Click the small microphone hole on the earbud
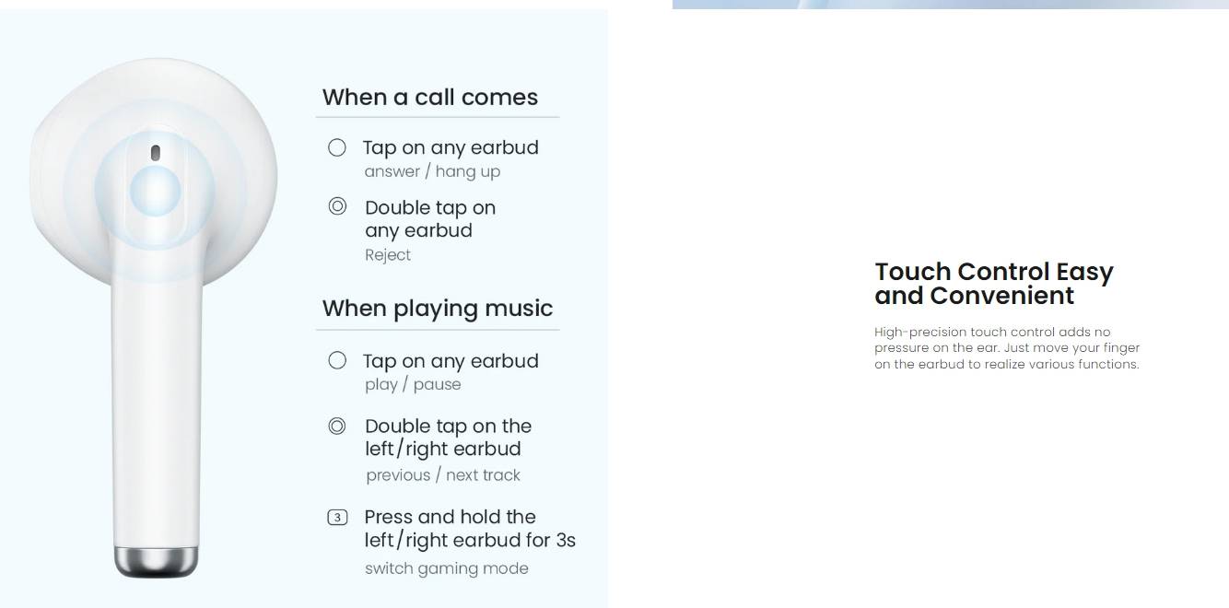Image resolution: width=1229 pixels, height=608 pixels. pos(155,152)
